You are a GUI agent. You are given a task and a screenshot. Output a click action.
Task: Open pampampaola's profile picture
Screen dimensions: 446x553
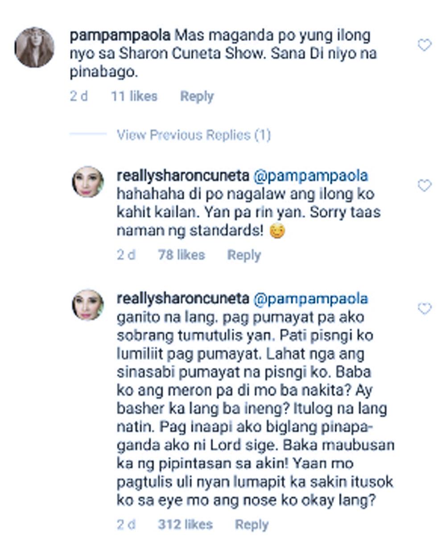(x=34, y=47)
